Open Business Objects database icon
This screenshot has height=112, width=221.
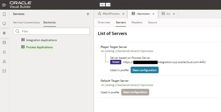(x=4, y=43)
